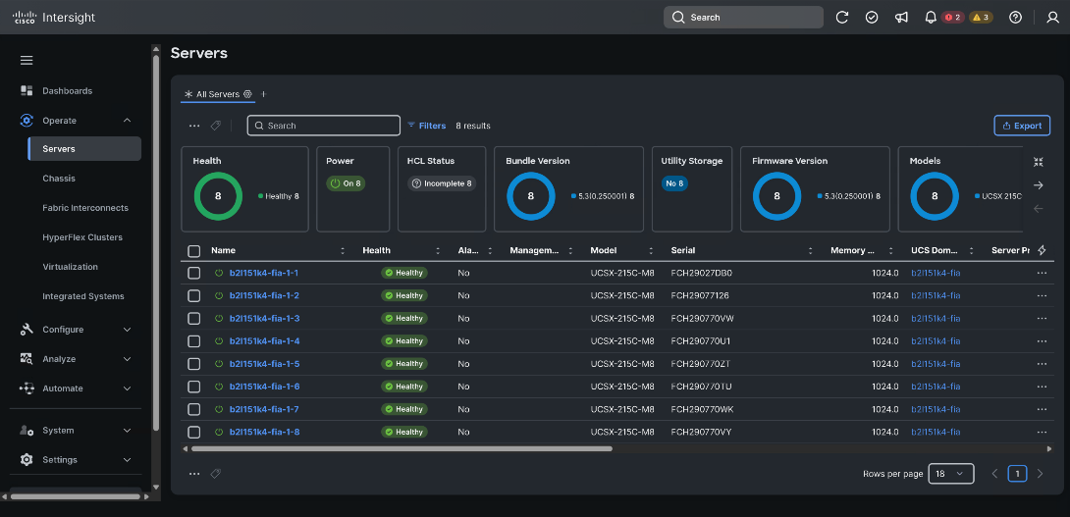
Task: Open Virtualization in sidebar
Action: [x=71, y=267]
